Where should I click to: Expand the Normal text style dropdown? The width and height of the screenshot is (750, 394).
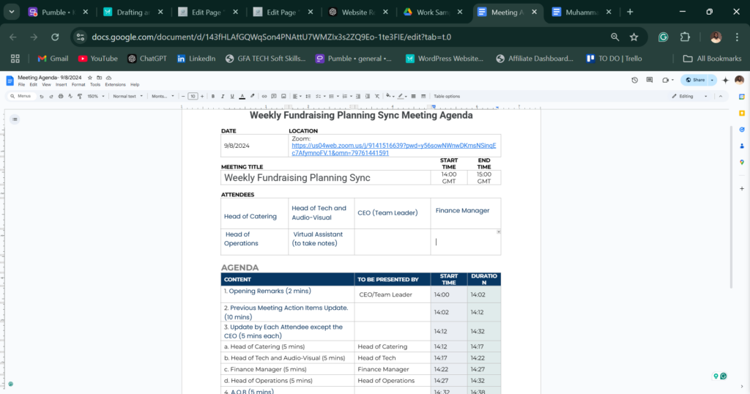(127, 96)
